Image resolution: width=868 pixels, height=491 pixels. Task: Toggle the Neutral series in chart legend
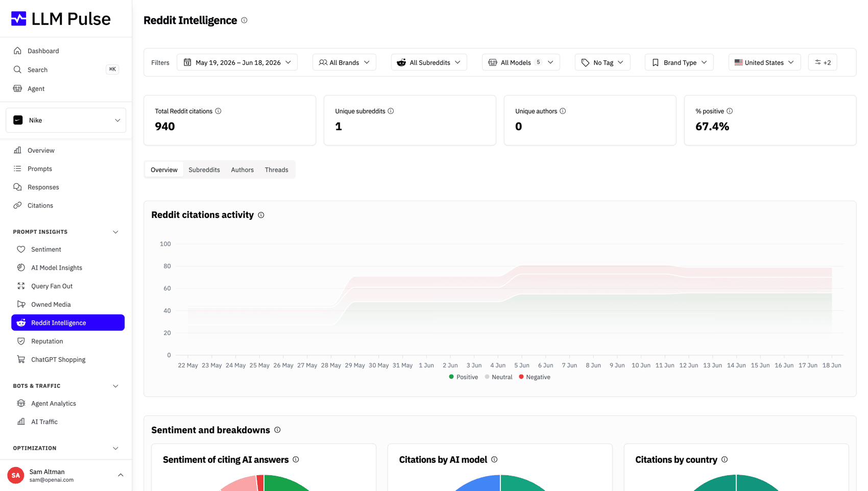coord(498,377)
